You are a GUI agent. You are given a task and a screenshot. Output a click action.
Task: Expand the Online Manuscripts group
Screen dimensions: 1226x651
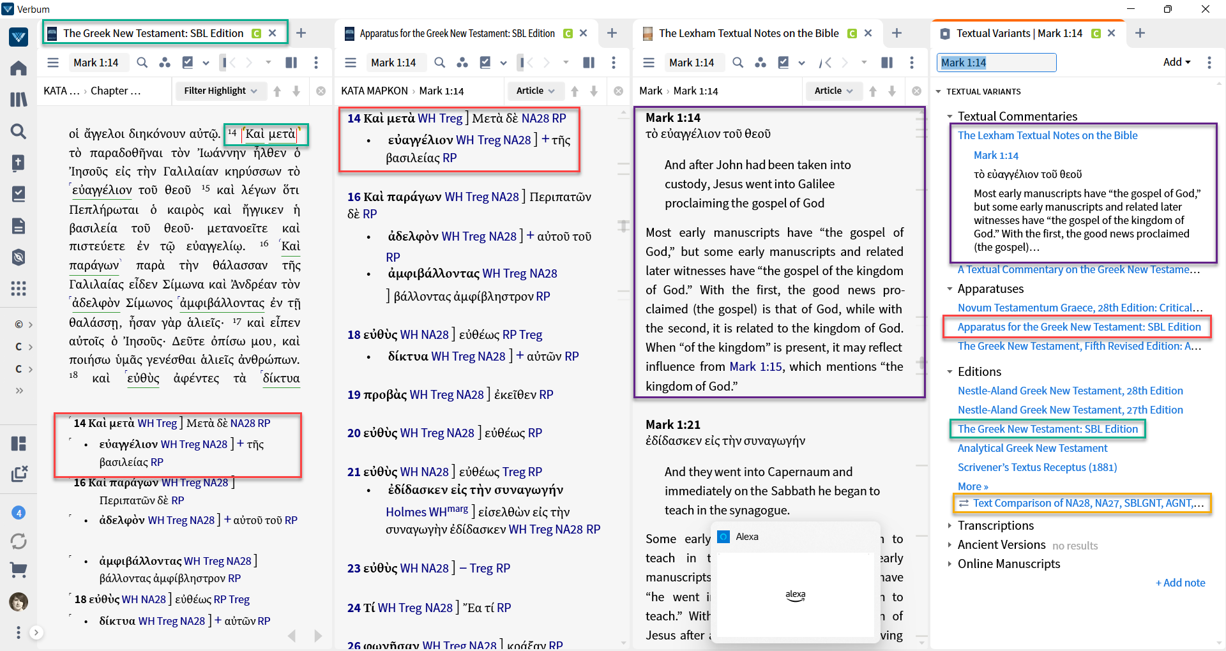[950, 564]
